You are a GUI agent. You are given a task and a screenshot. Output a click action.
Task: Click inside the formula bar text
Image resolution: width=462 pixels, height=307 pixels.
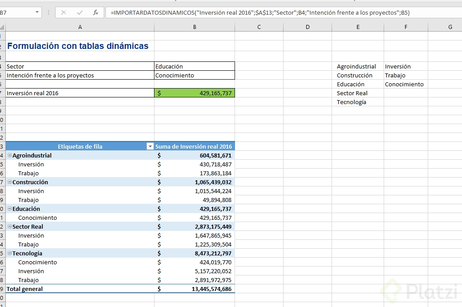(267, 12)
